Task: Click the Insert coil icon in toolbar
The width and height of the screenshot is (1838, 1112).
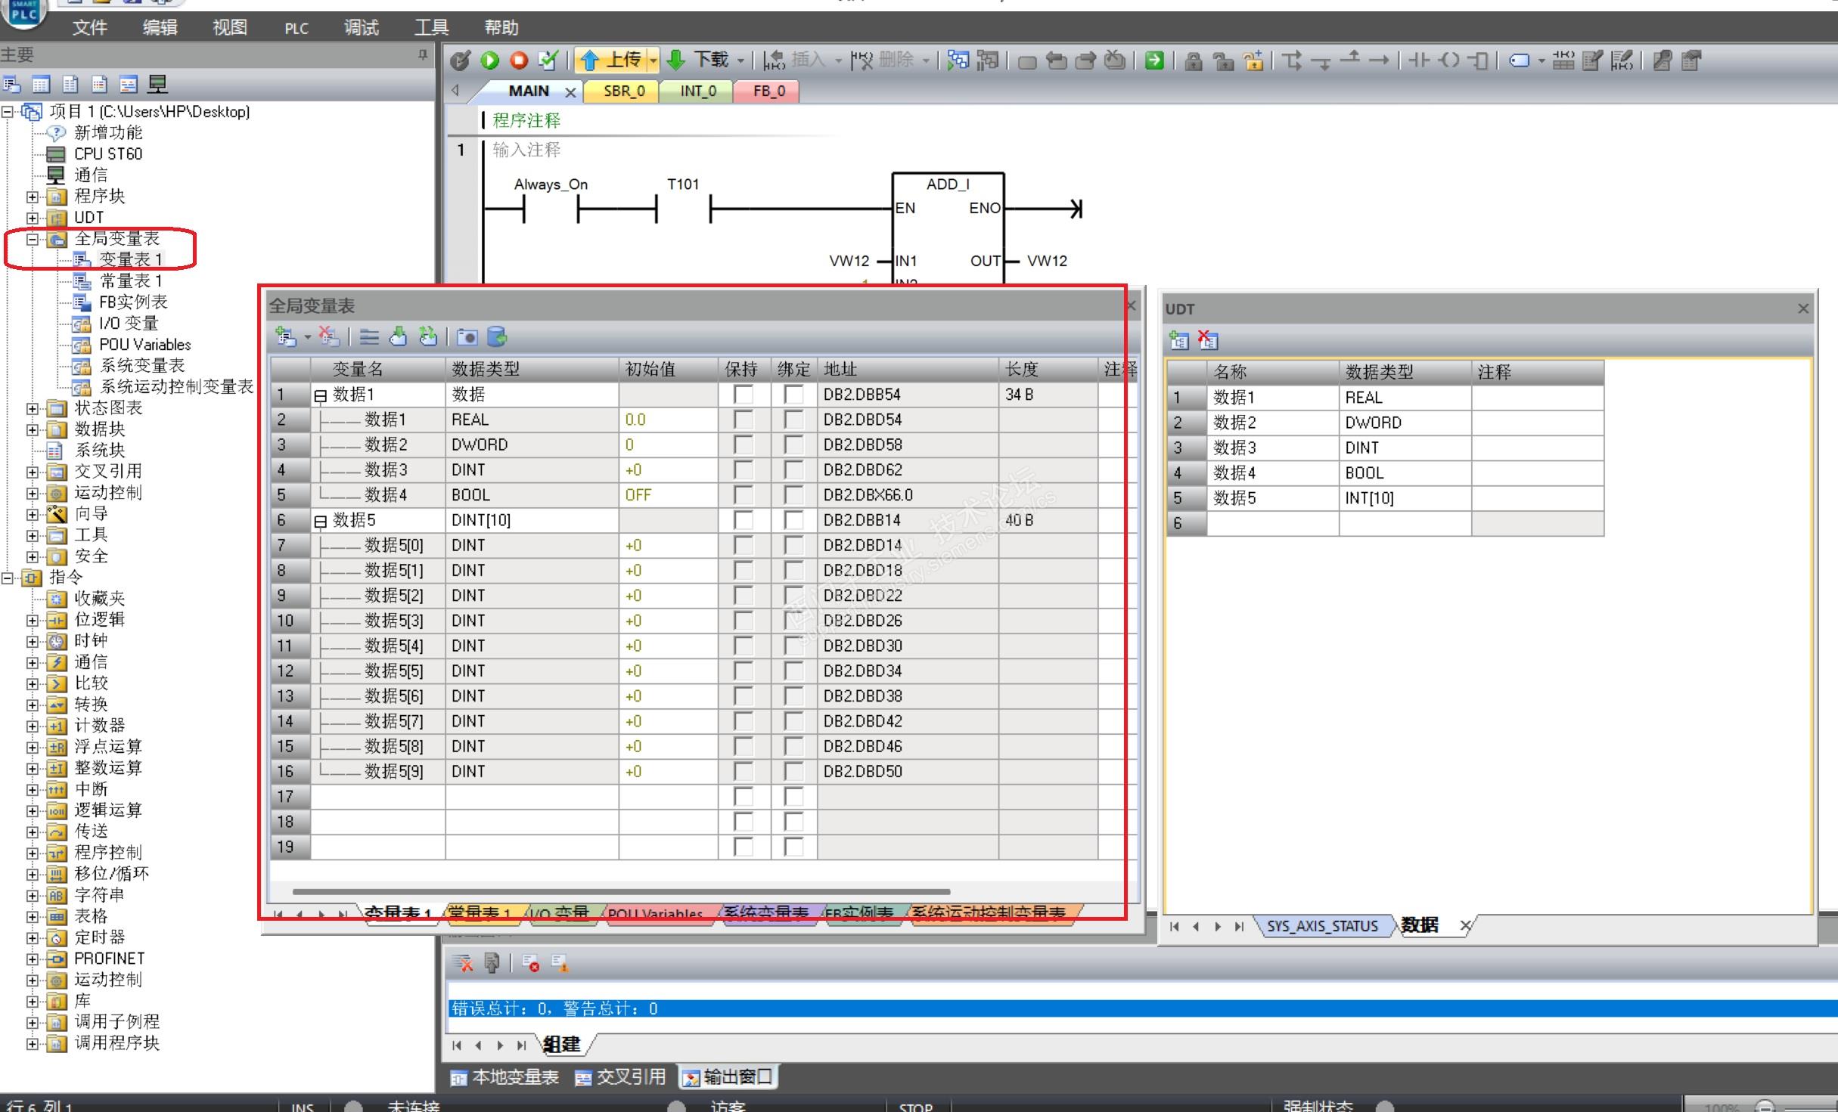Action: point(1448,60)
